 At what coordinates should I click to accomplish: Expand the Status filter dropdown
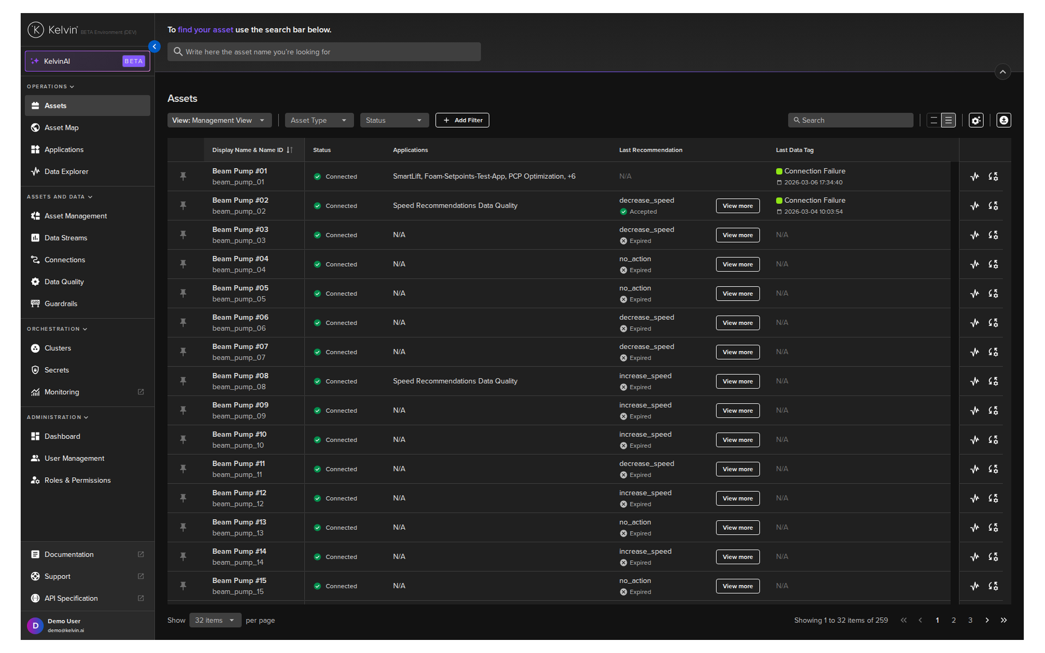pyautogui.click(x=394, y=120)
